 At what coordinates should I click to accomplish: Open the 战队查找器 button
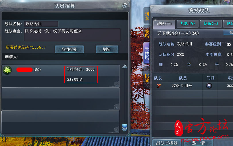[167, 143]
